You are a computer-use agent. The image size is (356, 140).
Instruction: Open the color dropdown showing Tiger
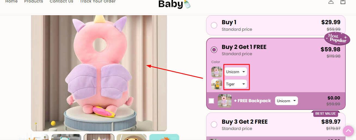236,84
